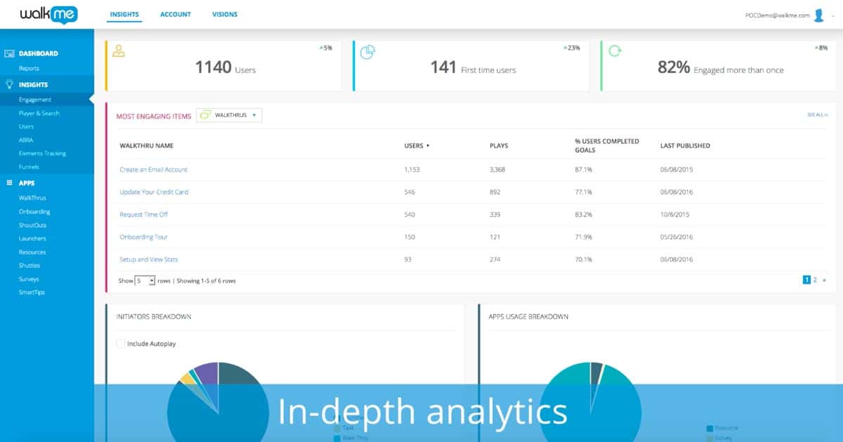Click the 274 plays value
843x442 pixels.
(x=495, y=260)
